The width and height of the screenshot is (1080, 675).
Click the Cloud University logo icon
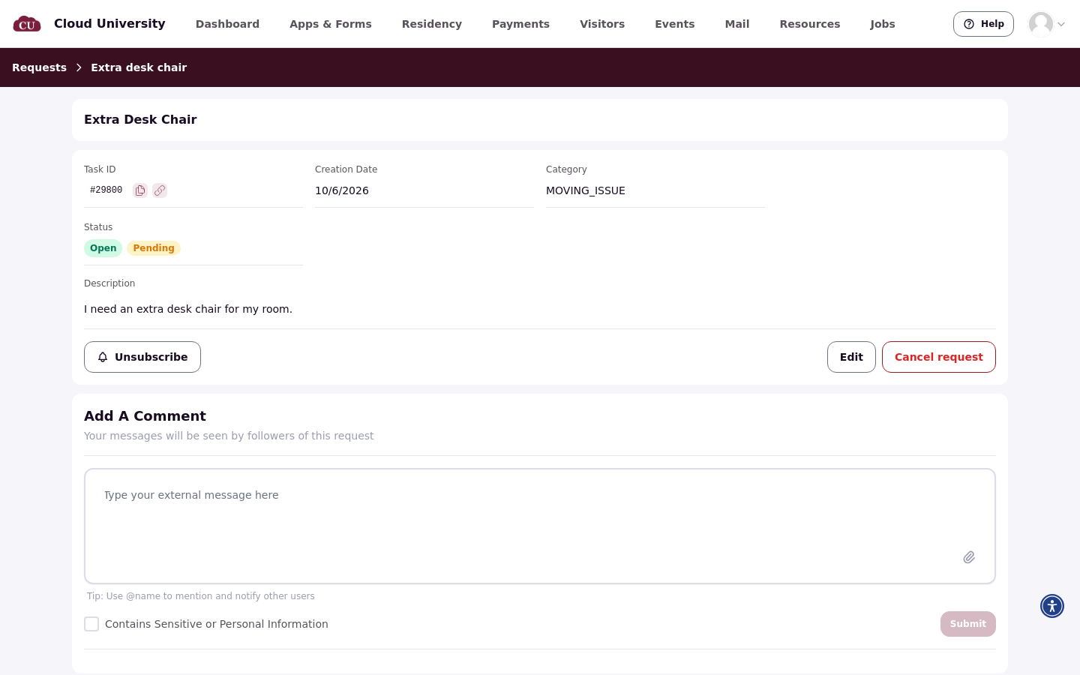tap(27, 24)
